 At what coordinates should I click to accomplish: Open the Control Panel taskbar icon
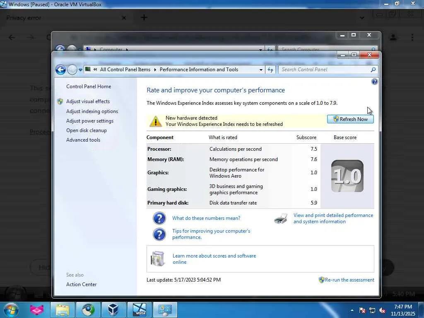(165, 310)
